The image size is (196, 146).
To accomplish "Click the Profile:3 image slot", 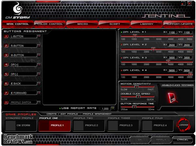I will pos(113,125).
